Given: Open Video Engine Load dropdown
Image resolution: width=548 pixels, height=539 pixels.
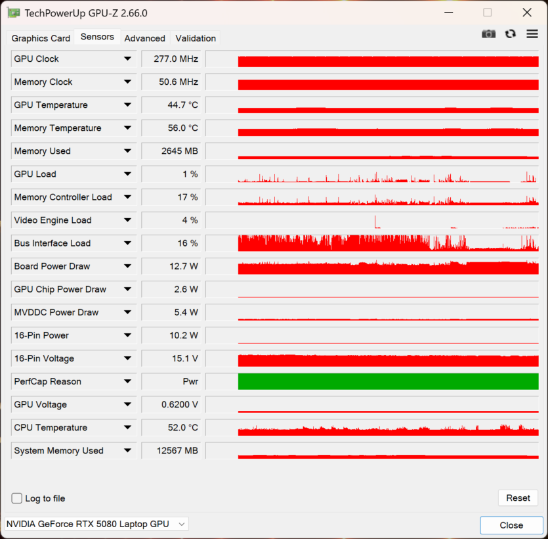Looking at the screenshot, I should point(127,220).
